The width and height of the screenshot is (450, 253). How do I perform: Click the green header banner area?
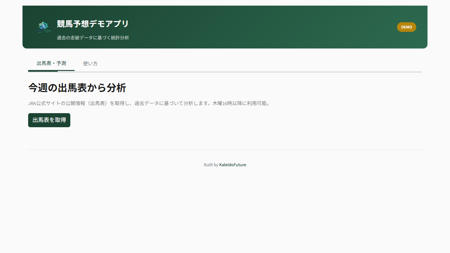[246, 27]
